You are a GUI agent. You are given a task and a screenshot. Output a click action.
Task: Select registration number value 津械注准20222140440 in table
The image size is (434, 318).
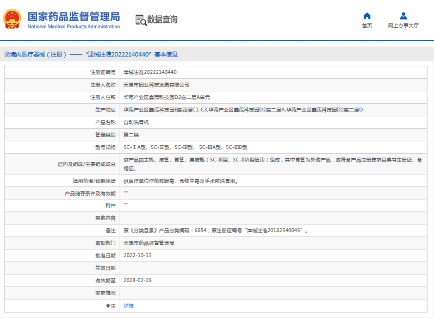(x=150, y=72)
